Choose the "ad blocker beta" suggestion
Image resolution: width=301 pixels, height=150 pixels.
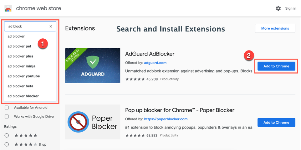tap(20, 86)
